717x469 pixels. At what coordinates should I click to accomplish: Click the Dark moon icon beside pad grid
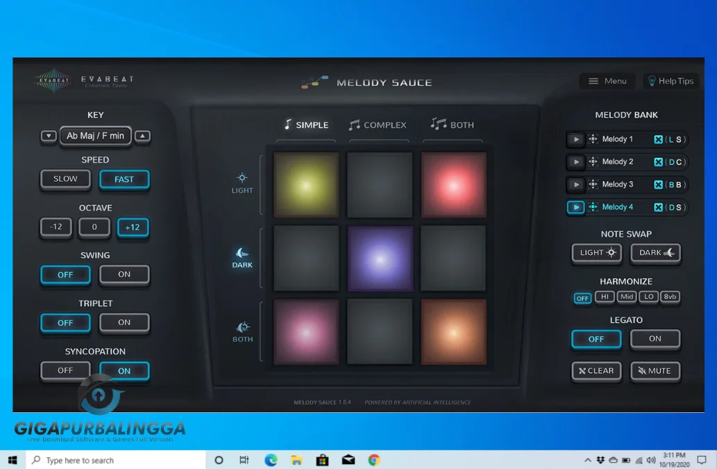(x=242, y=253)
